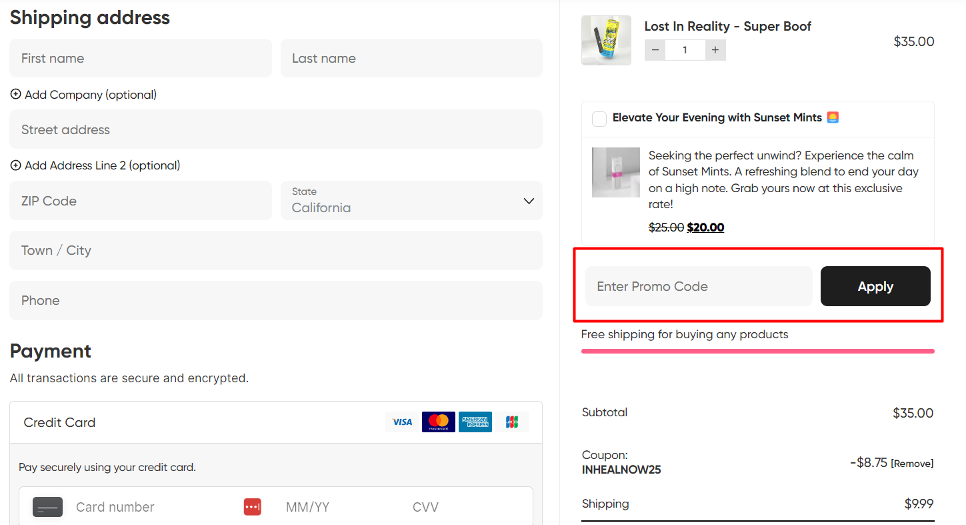This screenshot has height=525, width=966.
Task: Click the INHEALNOW25 coupon code text
Action: pyautogui.click(x=621, y=470)
